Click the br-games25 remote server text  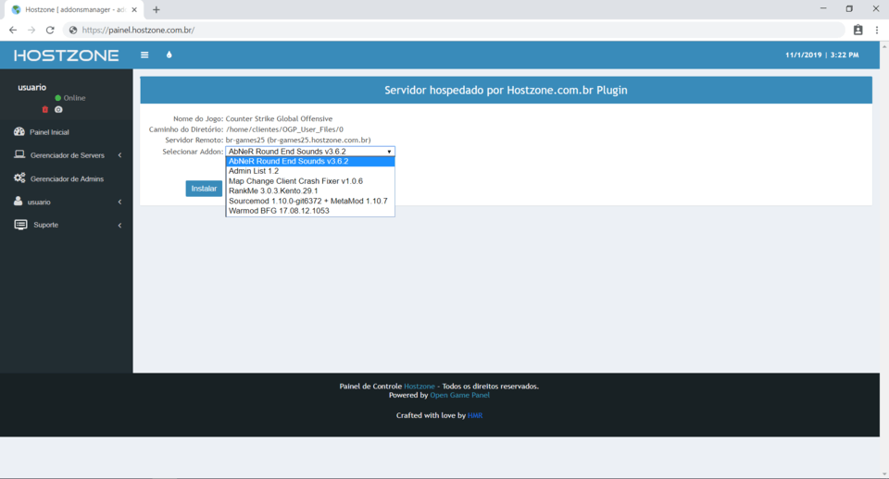298,140
